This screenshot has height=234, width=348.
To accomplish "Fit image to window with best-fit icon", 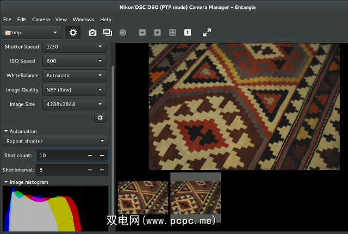I will pos(172,33).
